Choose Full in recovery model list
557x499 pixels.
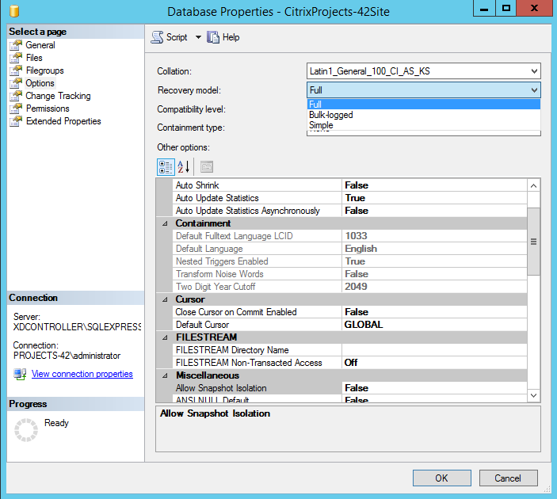(423, 105)
